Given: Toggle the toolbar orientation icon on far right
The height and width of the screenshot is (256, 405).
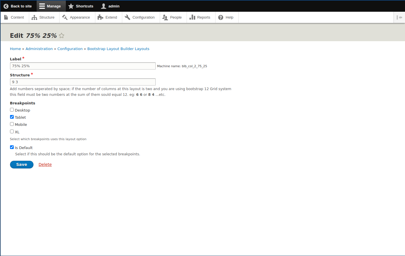Looking at the screenshot, I should coord(400,17).
